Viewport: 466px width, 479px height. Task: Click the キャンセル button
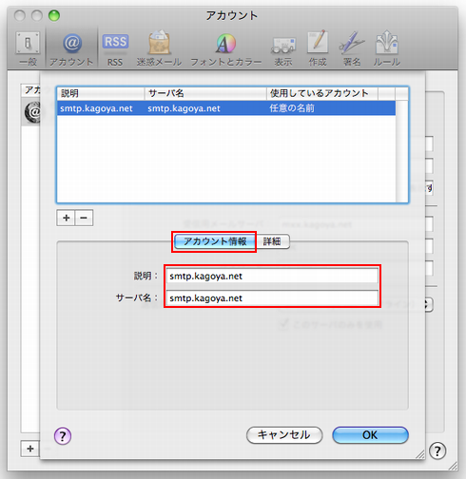[x=284, y=435]
